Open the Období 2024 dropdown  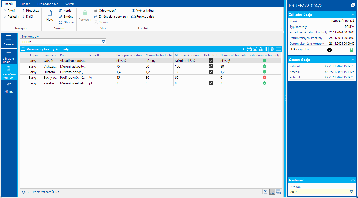[352, 192]
